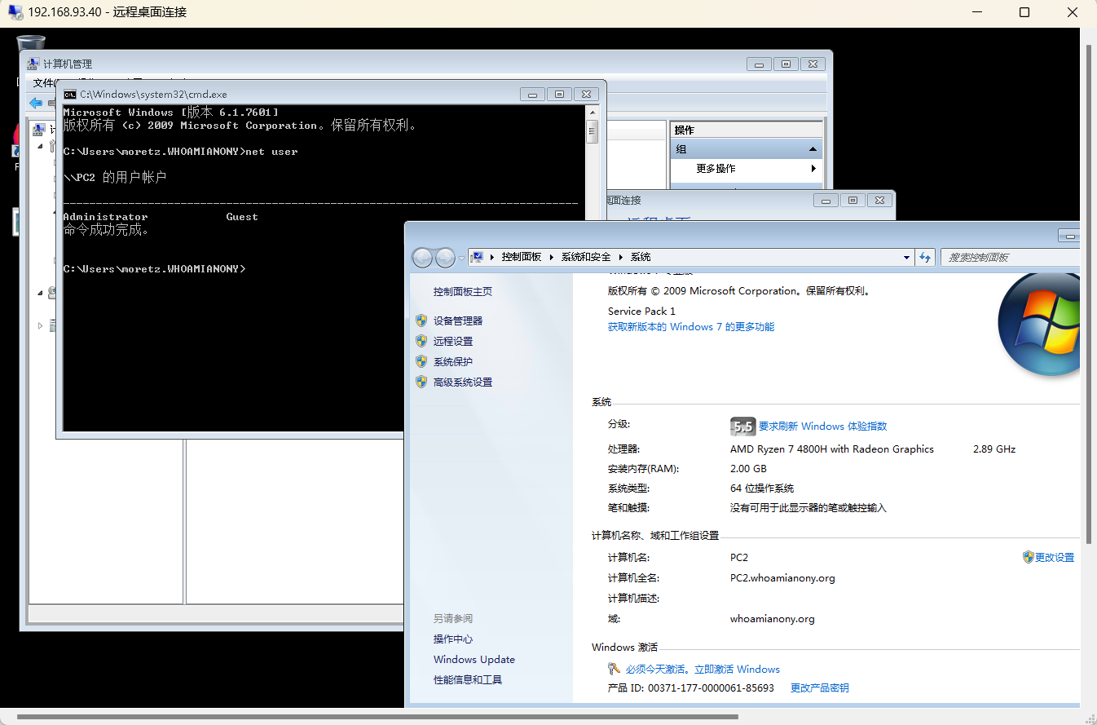This screenshot has width=1097, height=725.
Task: Open the 更多操作 submenu arrow
Action: (813, 169)
